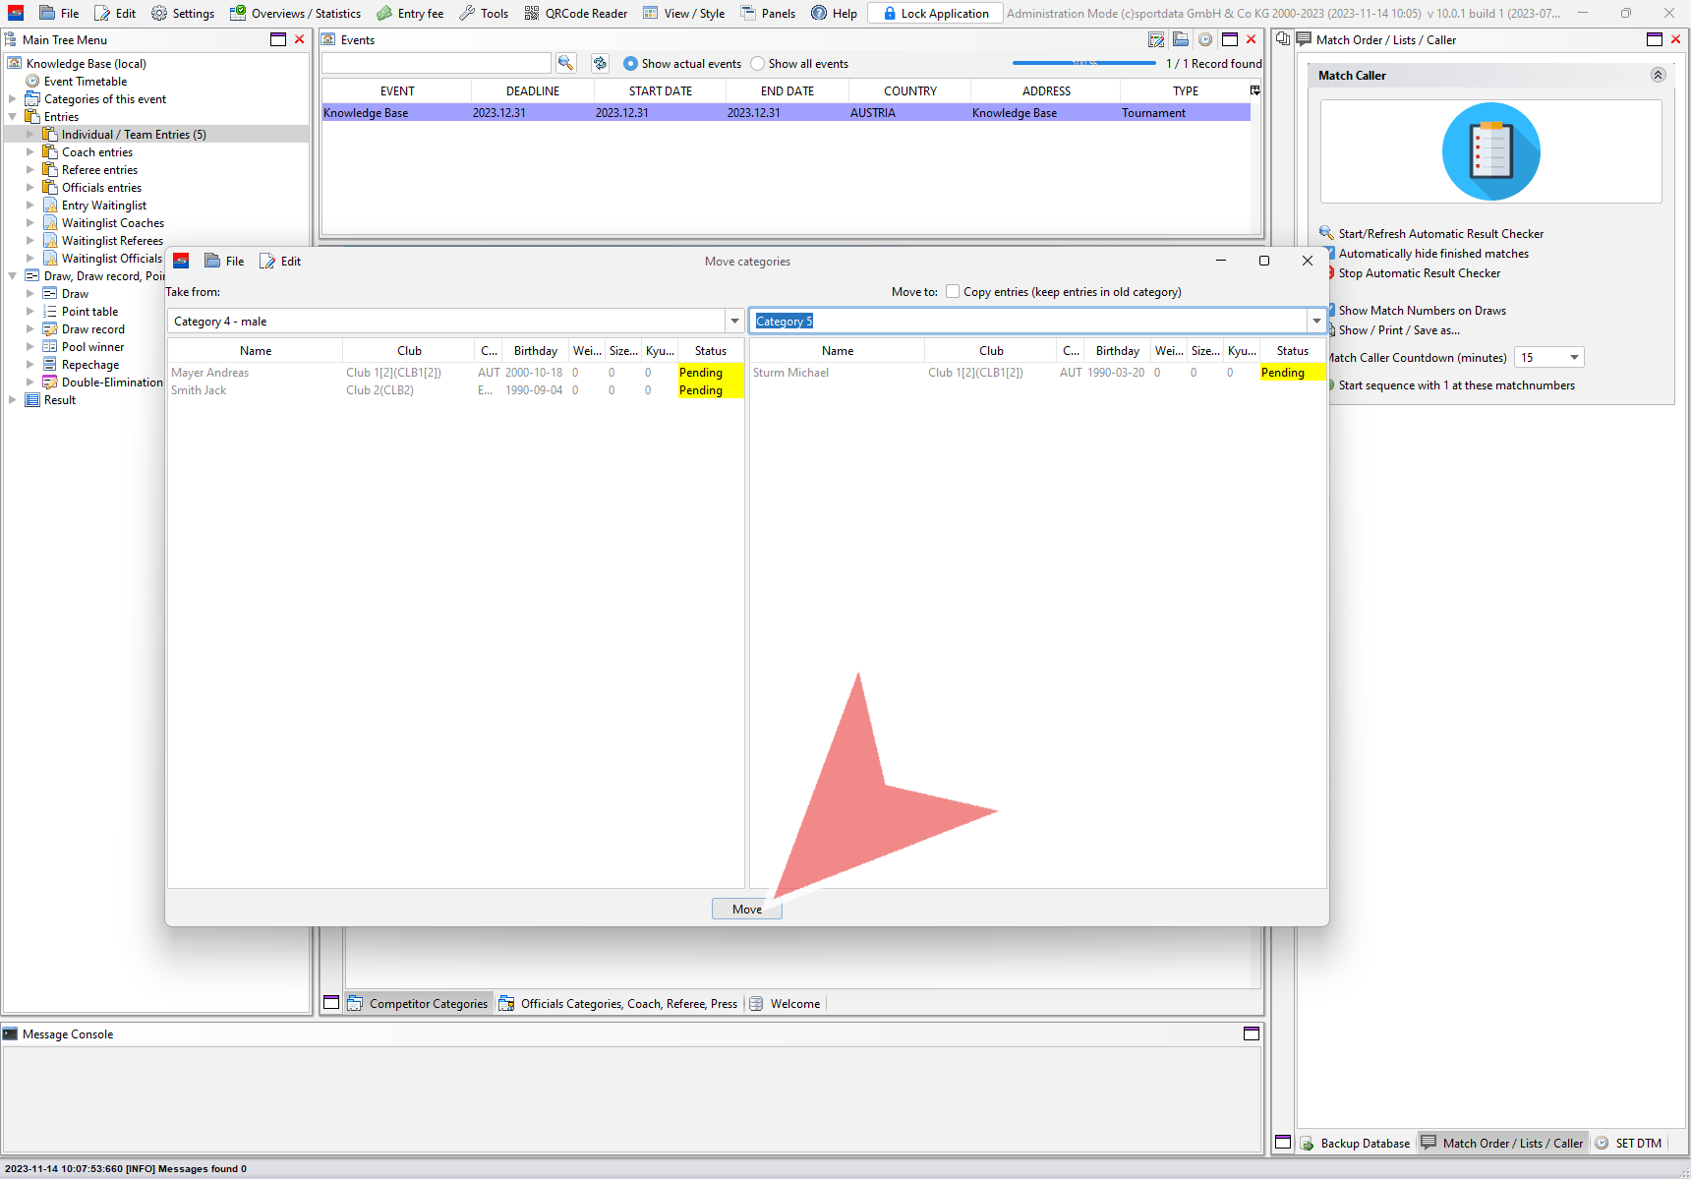Click the Start/Refresh Automatic Result Checker magnifier icon
This screenshot has height=1180, width=1691.
coord(1326,233)
